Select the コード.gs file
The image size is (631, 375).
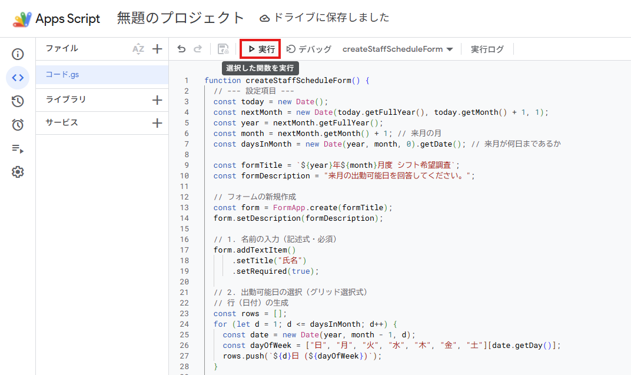[x=62, y=74]
